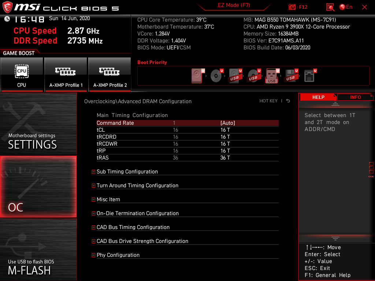The image size is (375, 281).
Task: Enable A-XMP Profile 1
Action: (66, 74)
